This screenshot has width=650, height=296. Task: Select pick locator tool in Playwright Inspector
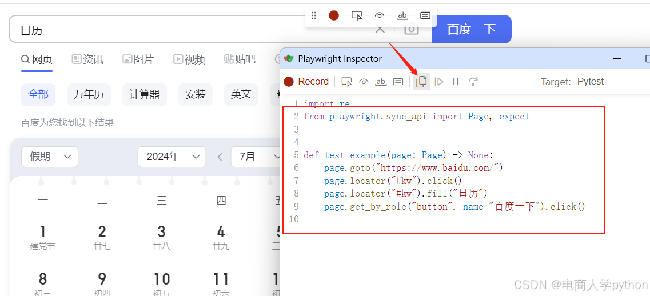point(346,82)
